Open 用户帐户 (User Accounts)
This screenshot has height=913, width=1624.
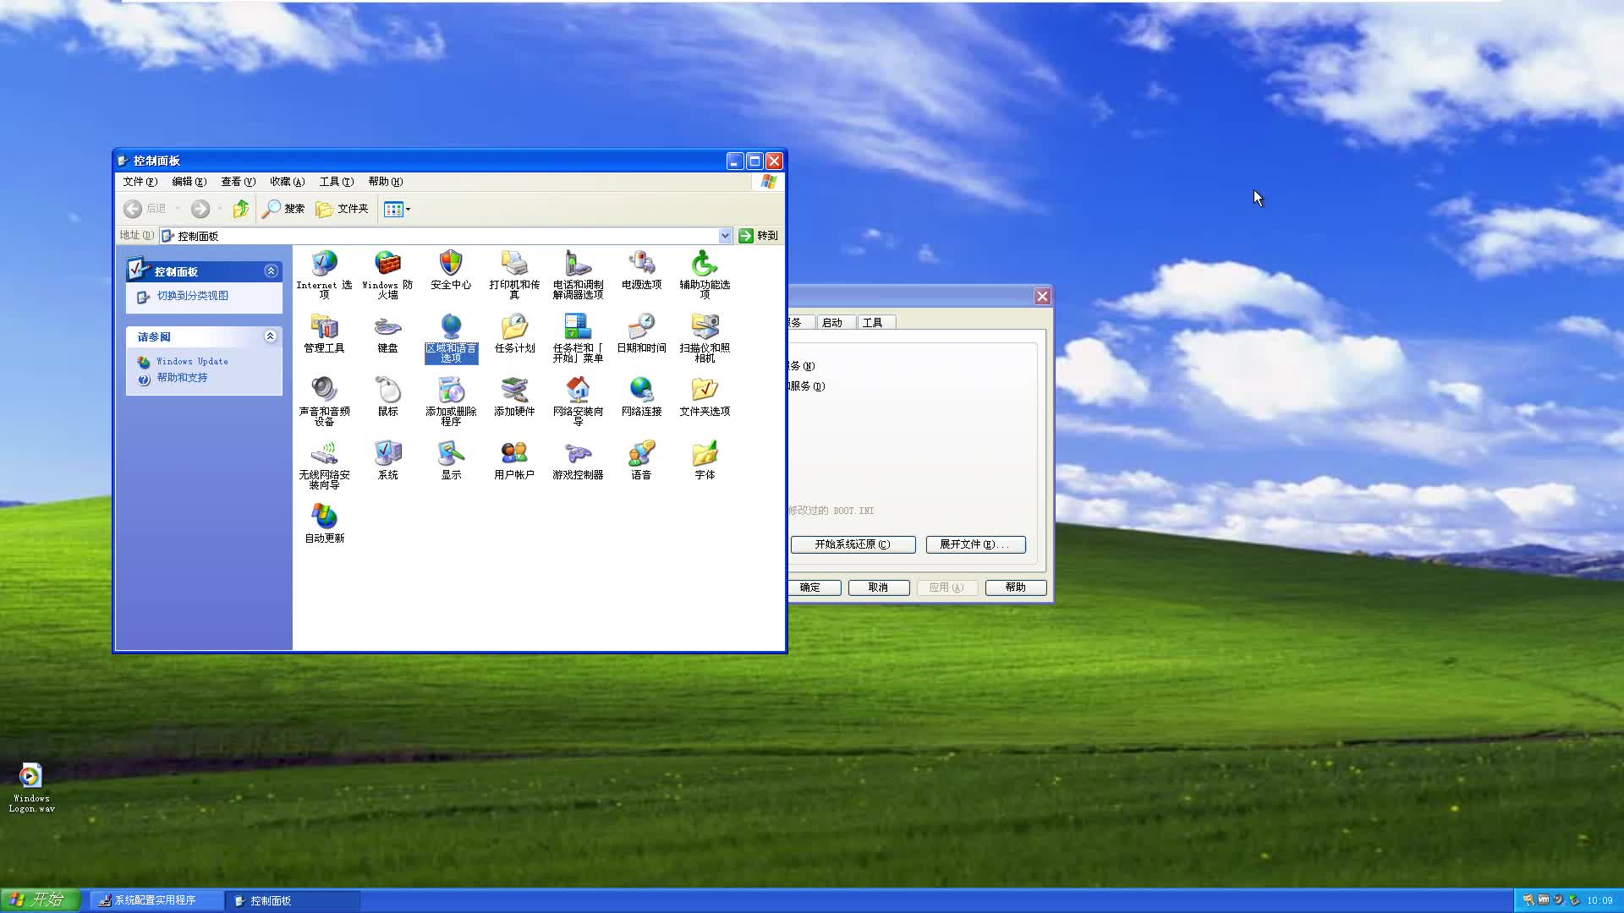[514, 456]
